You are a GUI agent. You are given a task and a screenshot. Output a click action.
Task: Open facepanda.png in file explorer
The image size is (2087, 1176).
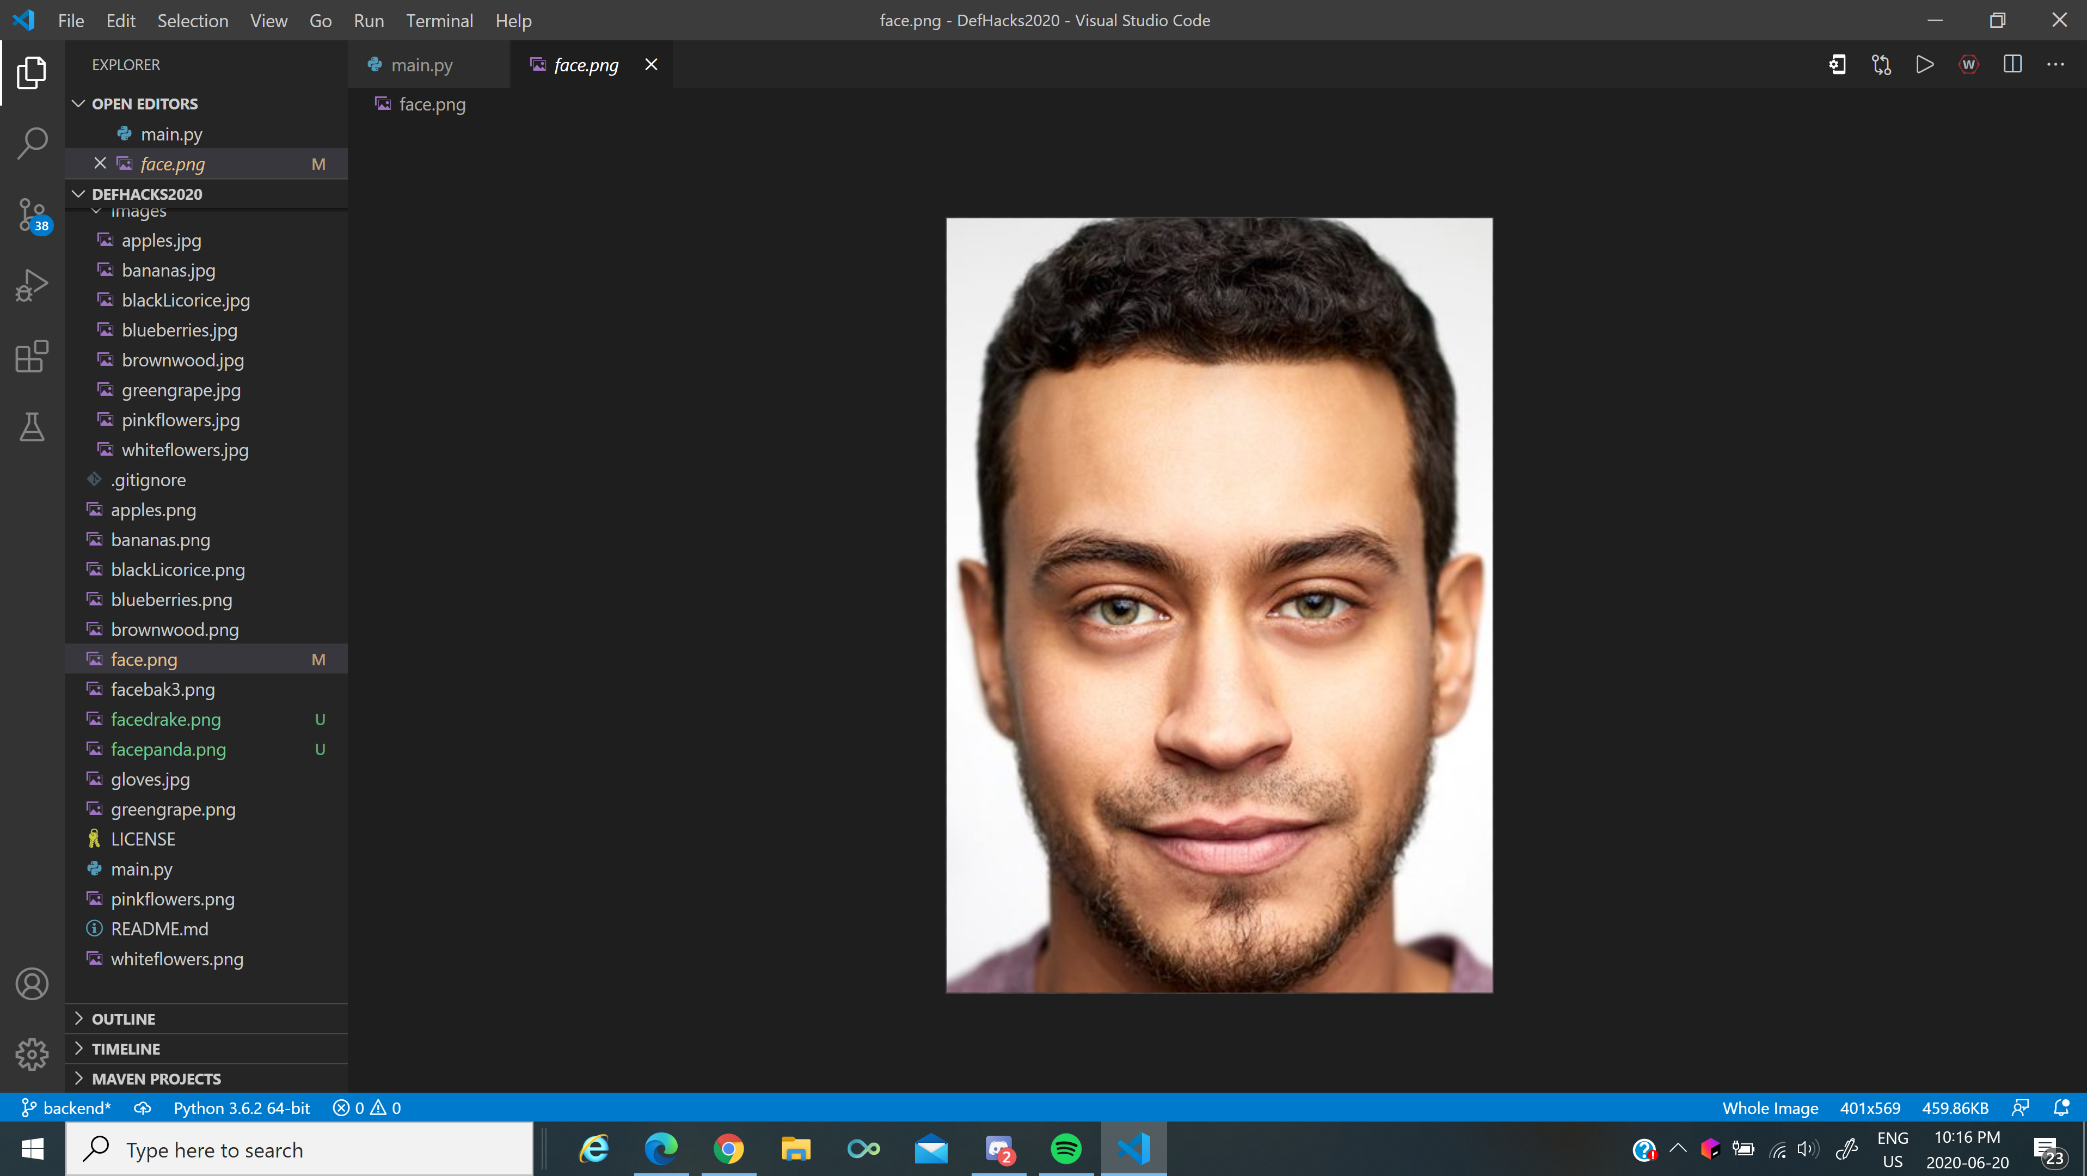pos(168,749)
